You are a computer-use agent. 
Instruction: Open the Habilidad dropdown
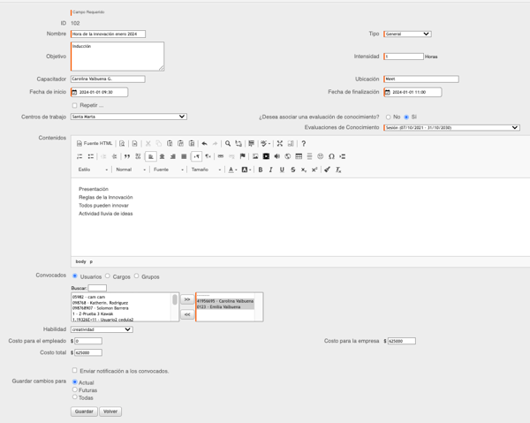point(102,329)
